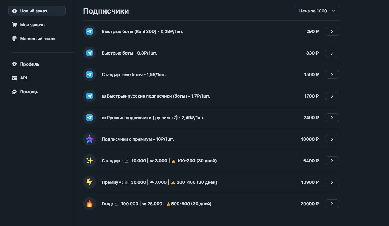
Task: Open Новый заказ from the sidebar
Action: click(33, 11)
